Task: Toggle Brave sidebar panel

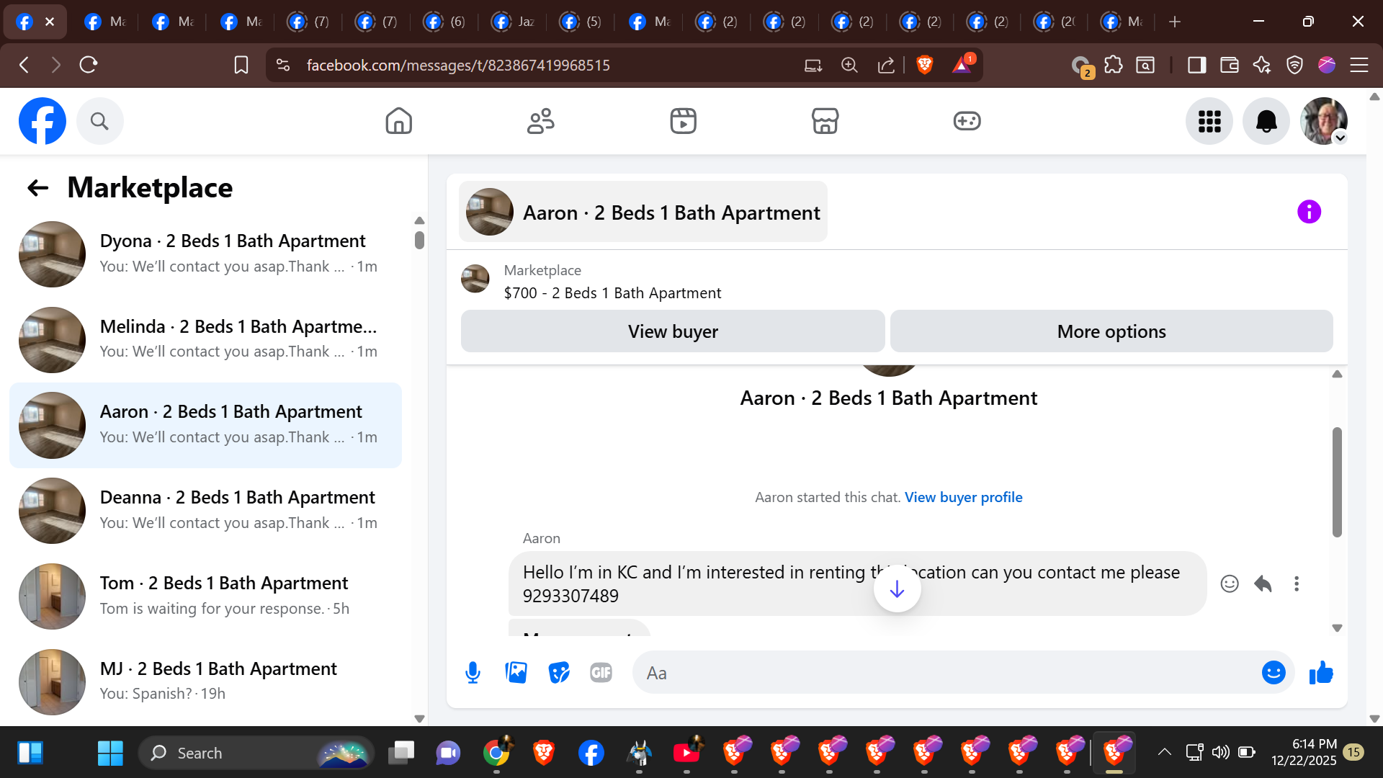Action: pos(1196,66)
